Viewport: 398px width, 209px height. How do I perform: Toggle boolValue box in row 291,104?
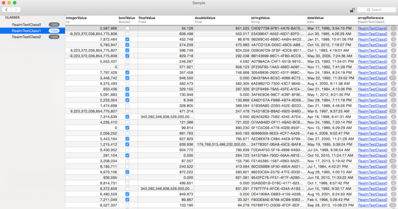127,155
